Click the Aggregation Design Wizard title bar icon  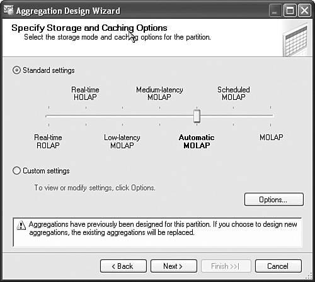pos(8,10)
